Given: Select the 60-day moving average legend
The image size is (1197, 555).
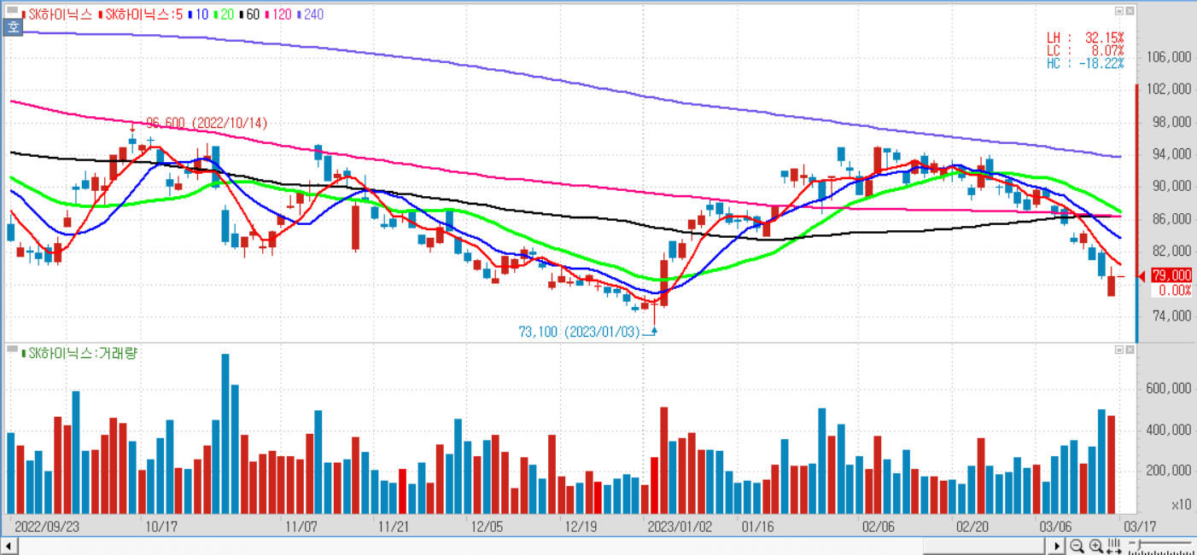Looking at the screenshot, I should click(248, 14).
